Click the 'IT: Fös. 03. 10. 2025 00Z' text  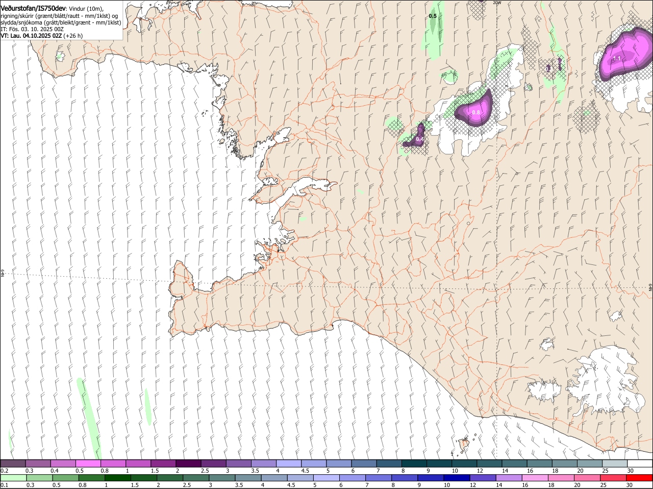[x=32, y=29]
